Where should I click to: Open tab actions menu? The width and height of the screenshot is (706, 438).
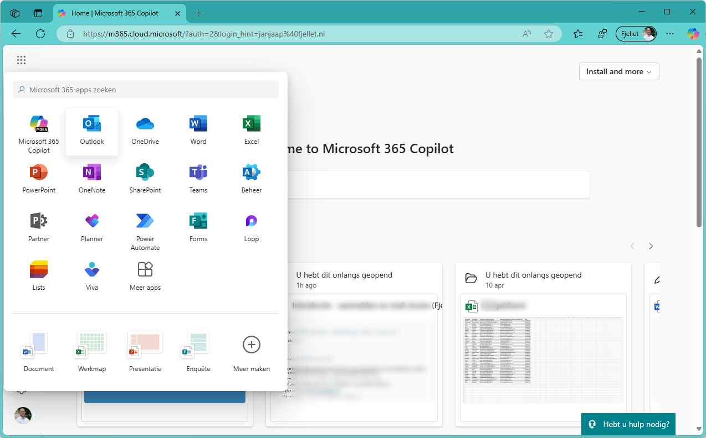(38, 13)
